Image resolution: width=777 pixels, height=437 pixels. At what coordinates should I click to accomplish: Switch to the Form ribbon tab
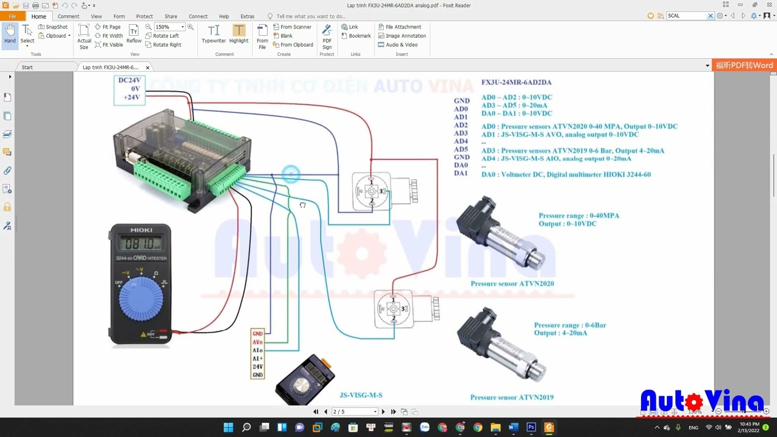pyautogui.click(x=119, y=16)
